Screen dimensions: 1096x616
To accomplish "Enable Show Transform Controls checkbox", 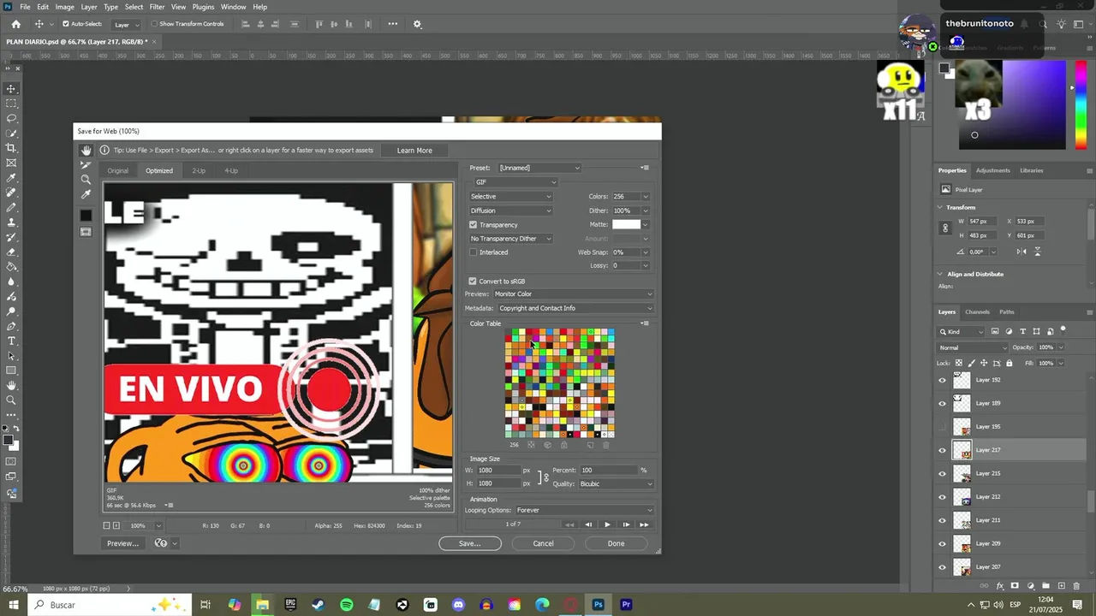I will coord(155,24).
